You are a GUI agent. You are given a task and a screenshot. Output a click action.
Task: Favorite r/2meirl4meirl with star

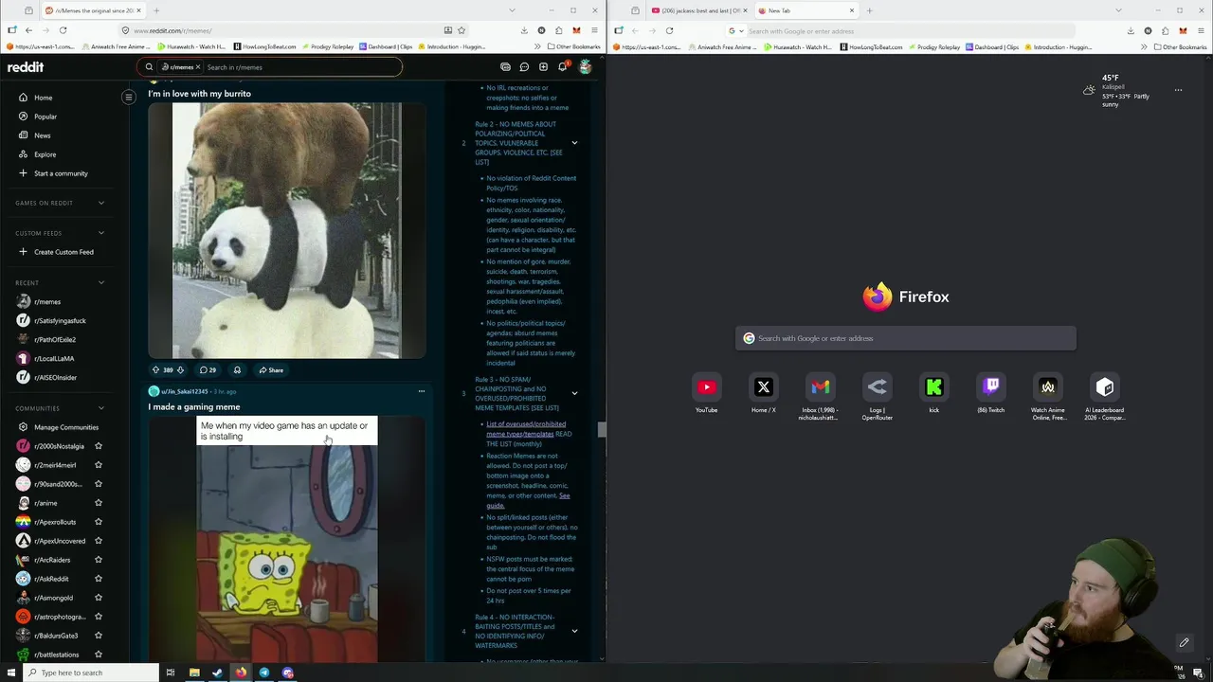click(x=98, y=465)
